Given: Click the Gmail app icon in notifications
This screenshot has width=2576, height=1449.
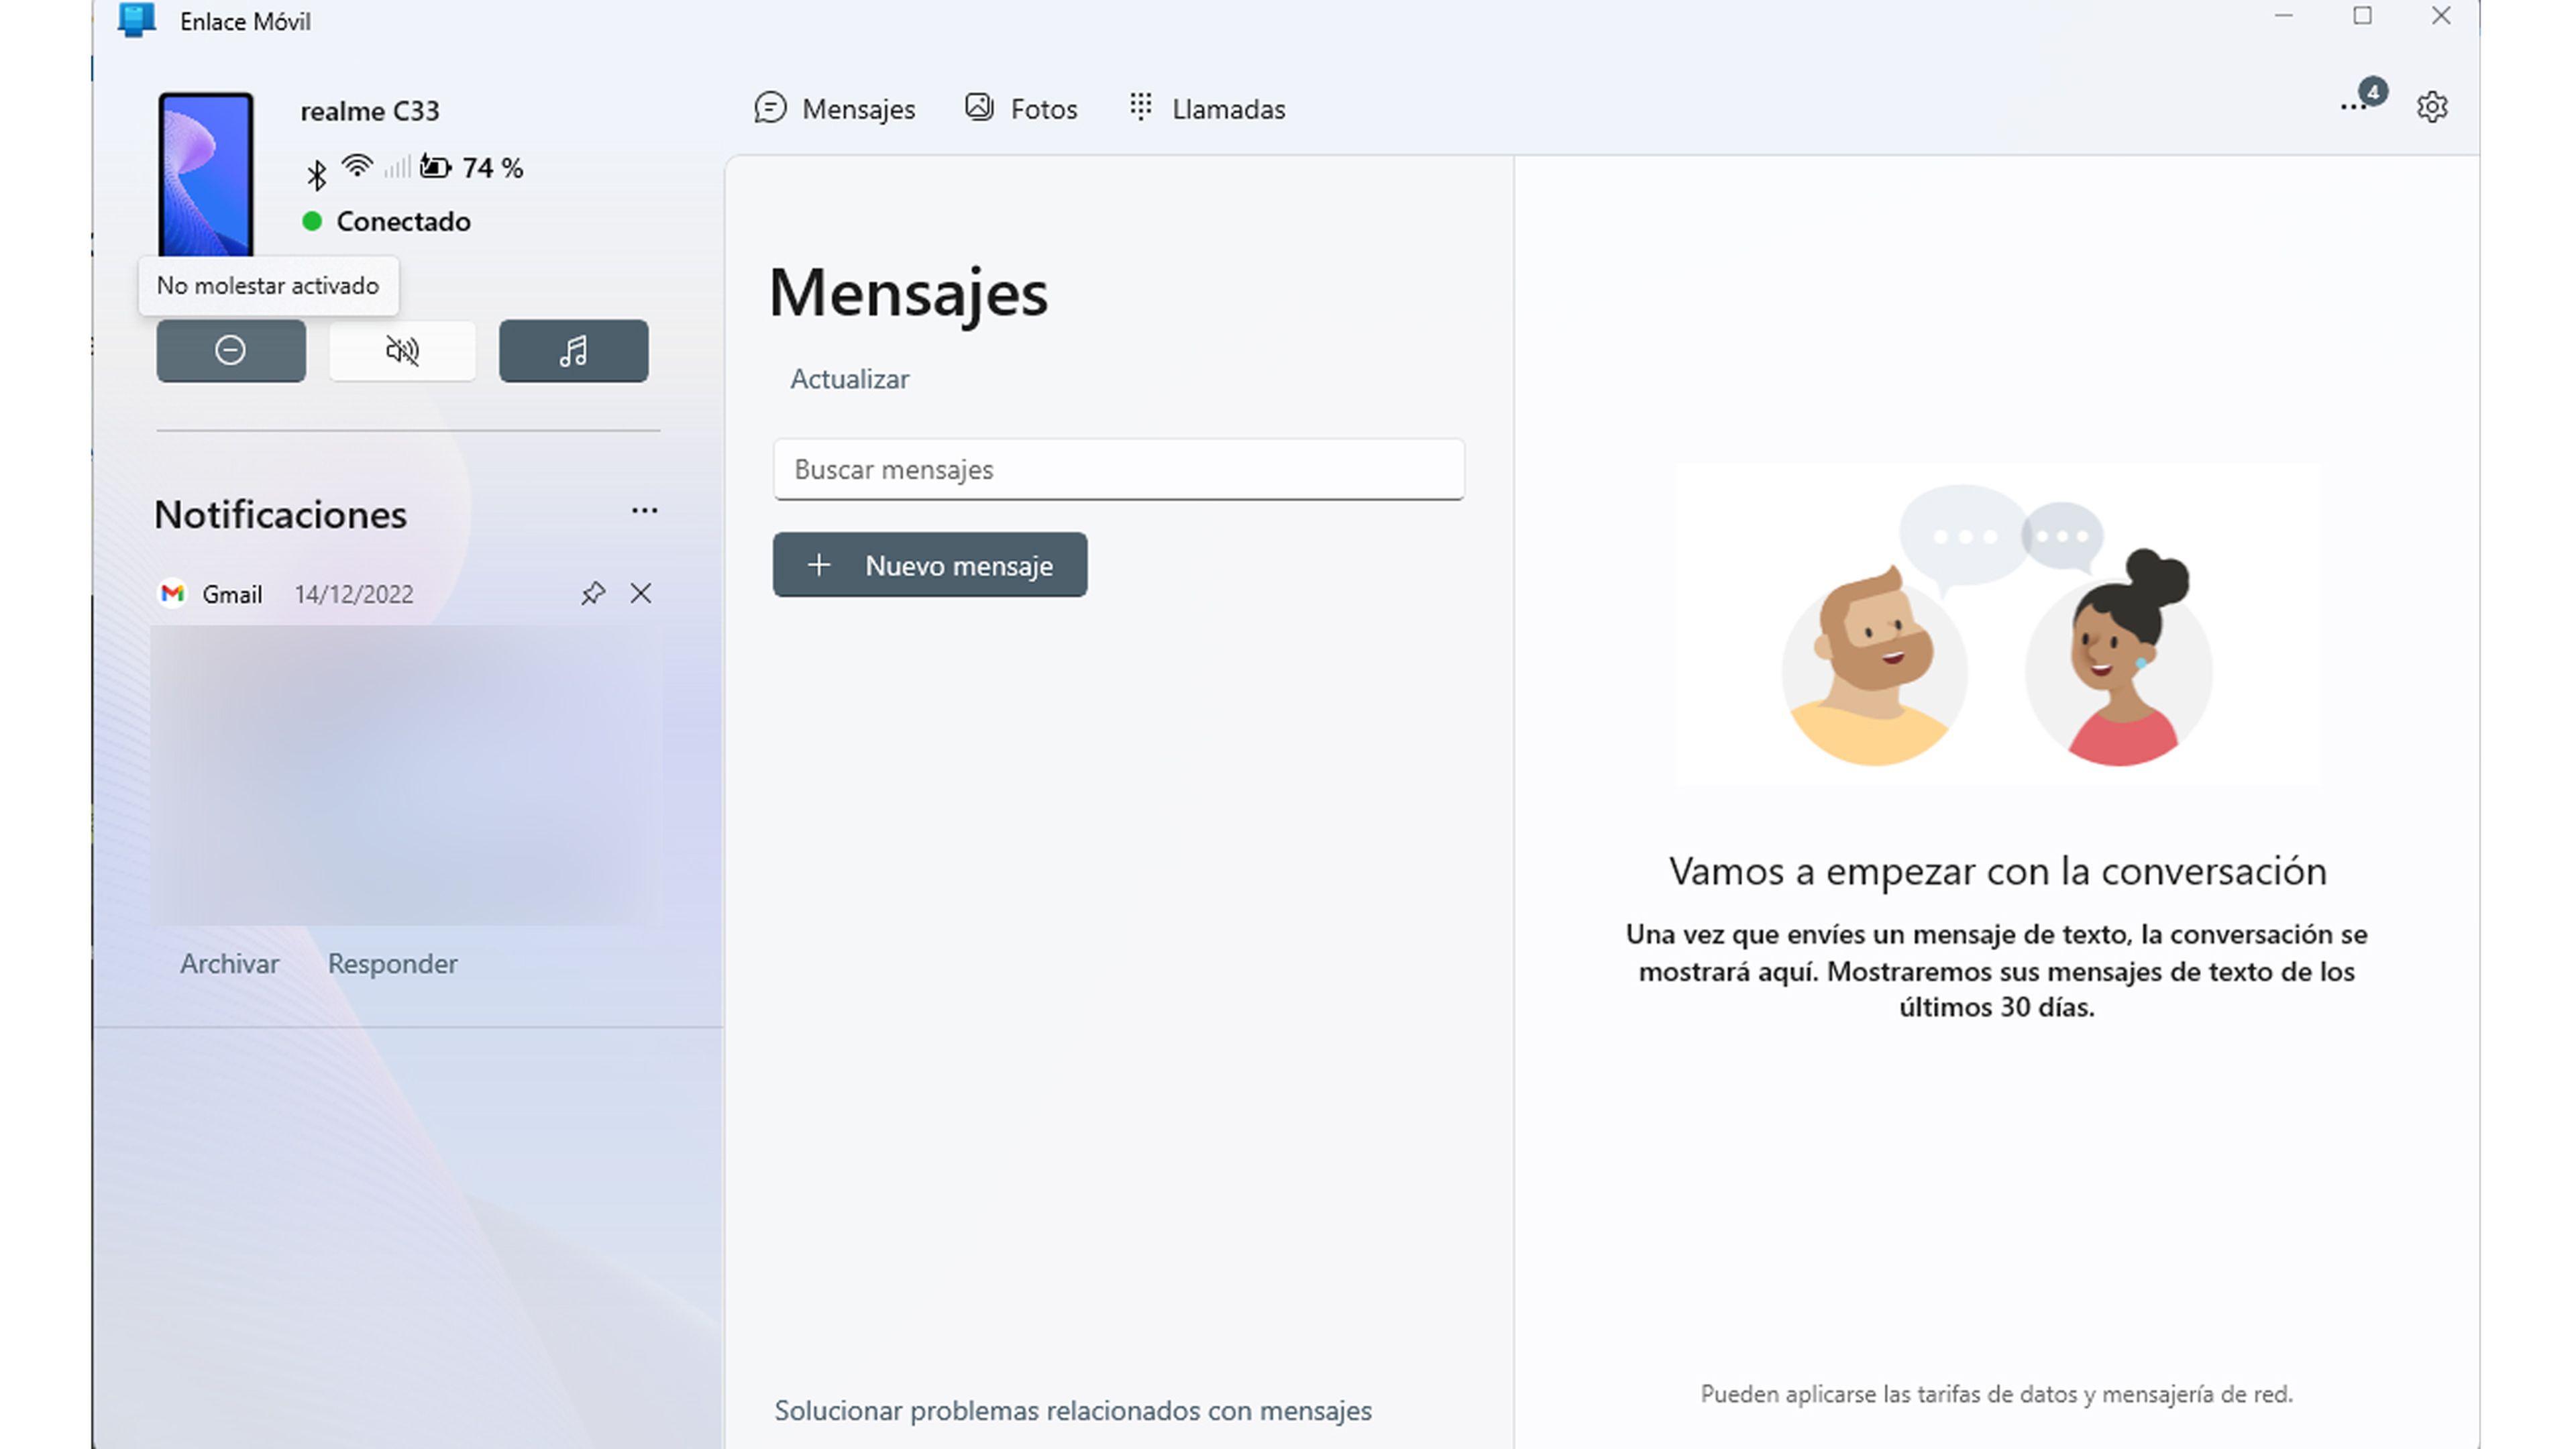Looking at the screenshot, I should [x=173, y=594].
